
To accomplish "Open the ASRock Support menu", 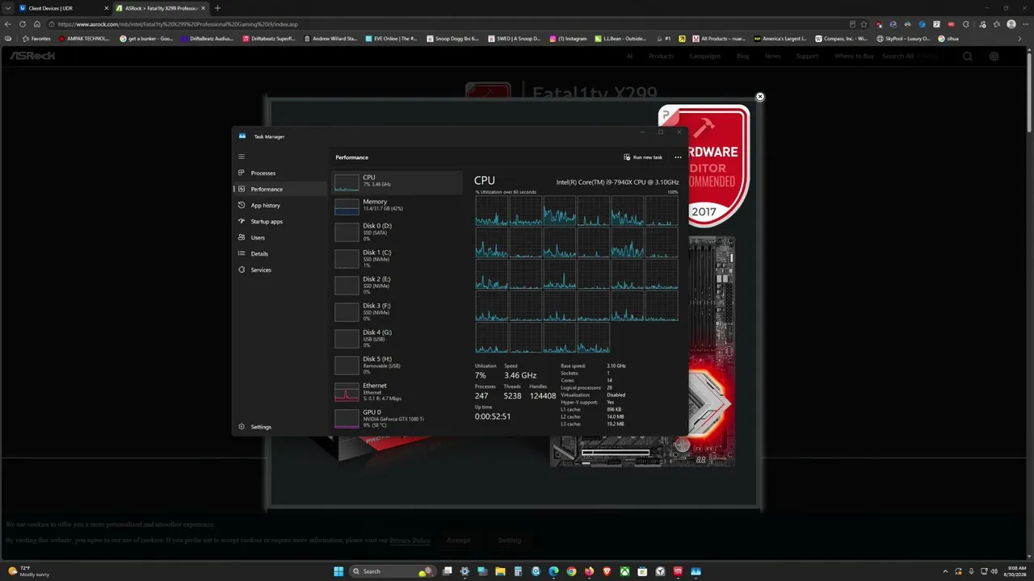I will point(807,56).
